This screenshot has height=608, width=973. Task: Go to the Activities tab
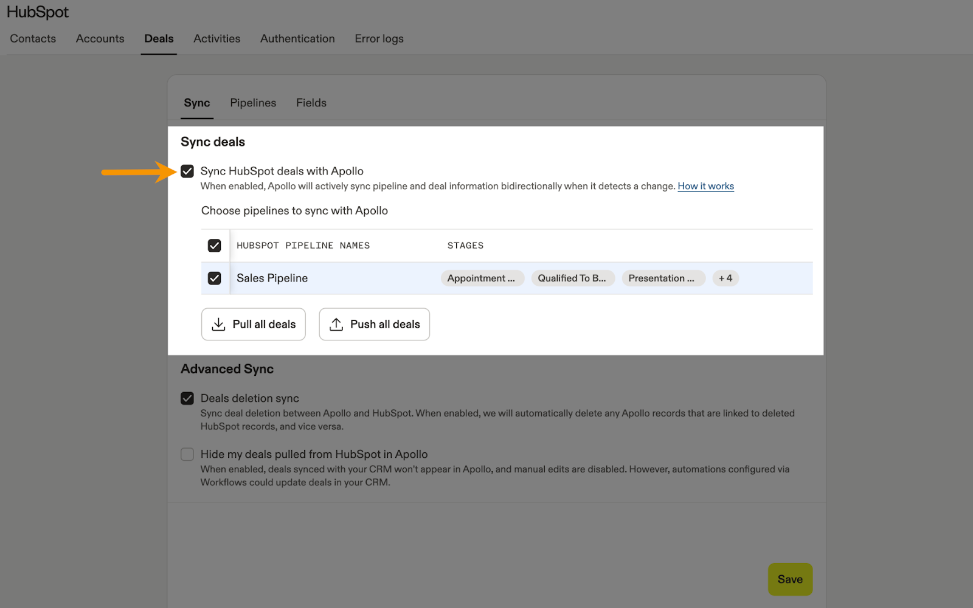tap(216, 39)
